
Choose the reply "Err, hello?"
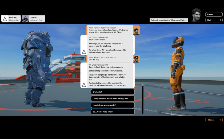113,92
